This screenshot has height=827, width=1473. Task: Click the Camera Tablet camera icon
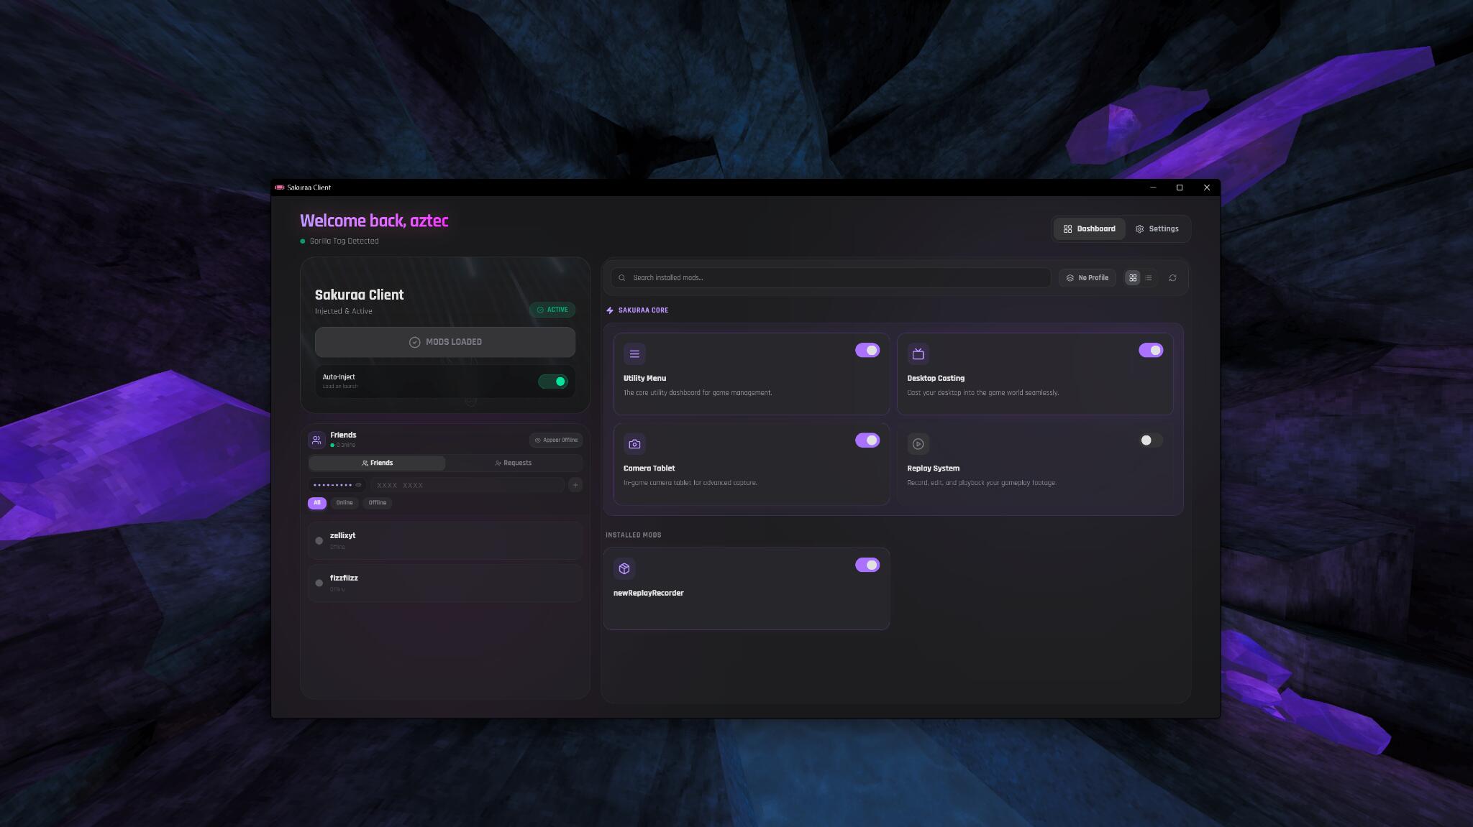coord(634,444)
